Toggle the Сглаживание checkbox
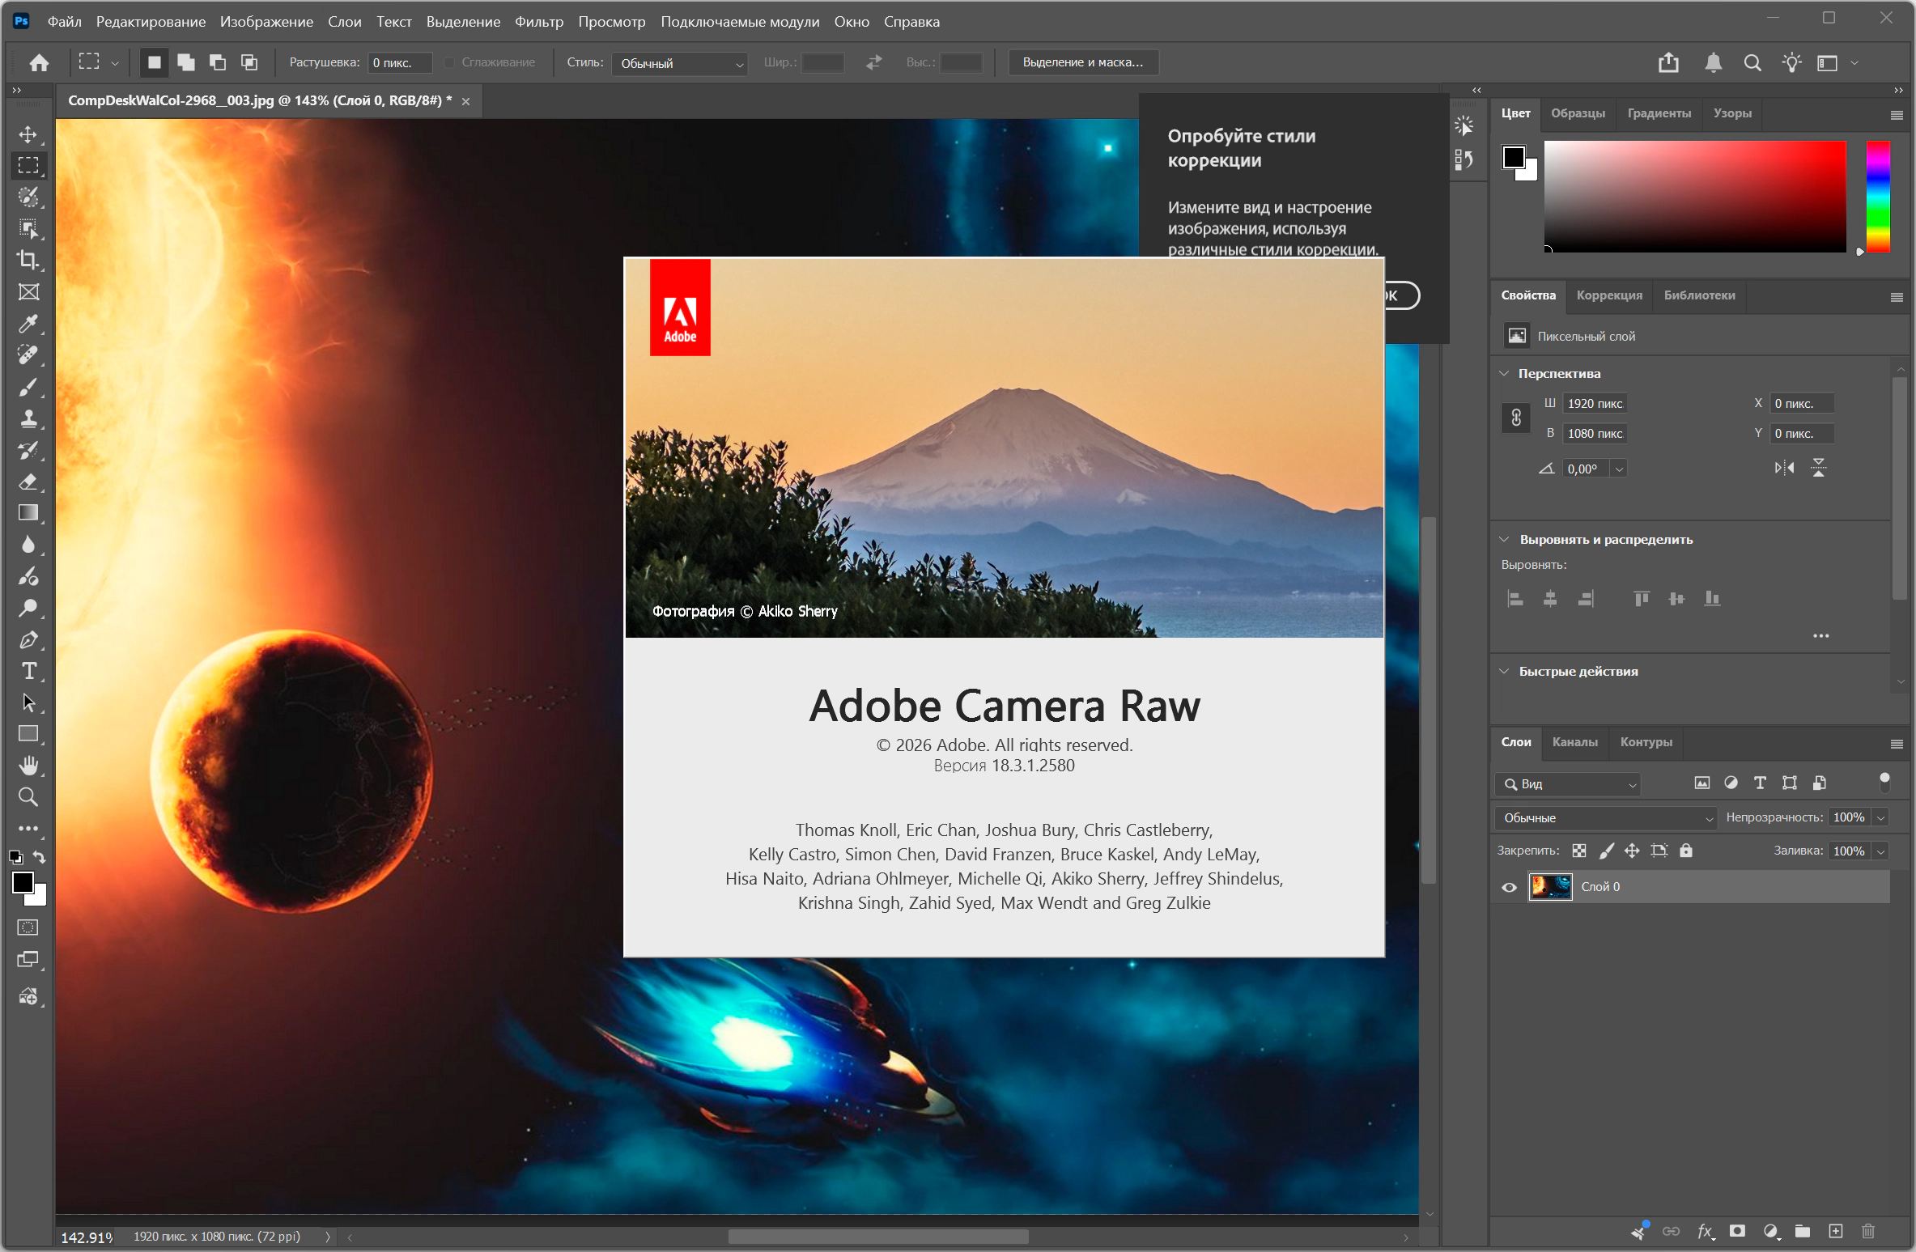Screen dimensions: 1916x1252 [450, 62]
